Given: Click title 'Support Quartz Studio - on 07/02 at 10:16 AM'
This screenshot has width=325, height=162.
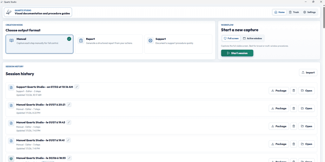Looking at the screenshot, I should pyautogui.click(x=44, y=87).
